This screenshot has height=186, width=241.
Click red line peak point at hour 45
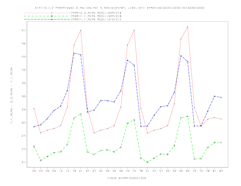point(134,30)
